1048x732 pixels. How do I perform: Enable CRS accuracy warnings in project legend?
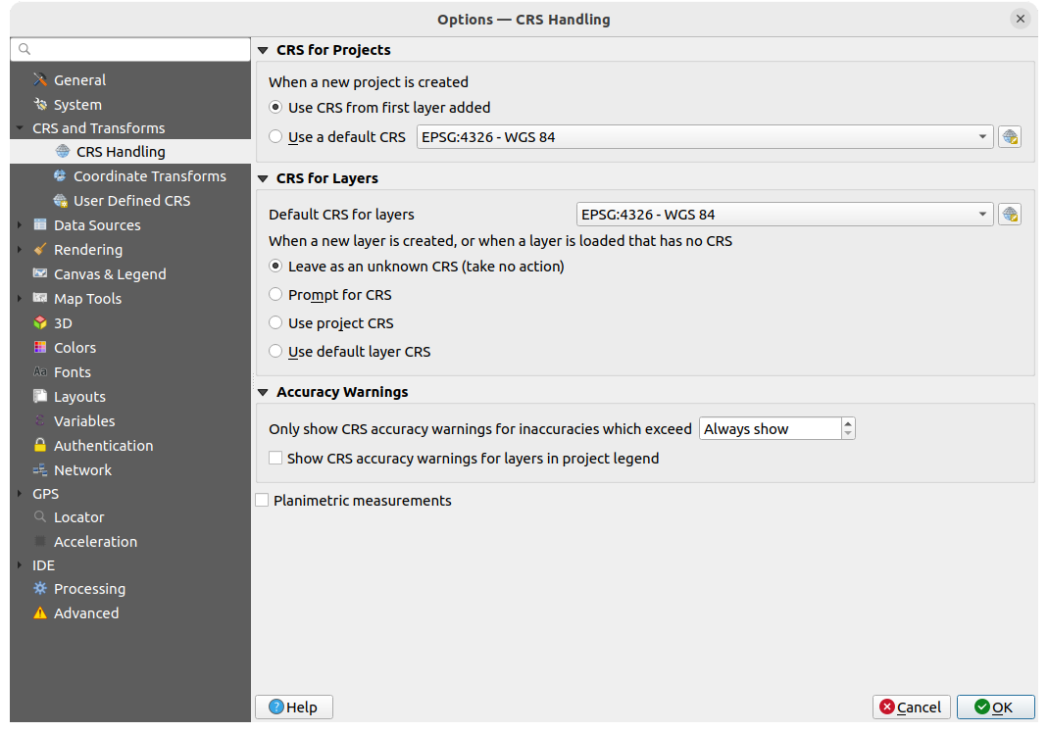[x=275, y=458]
